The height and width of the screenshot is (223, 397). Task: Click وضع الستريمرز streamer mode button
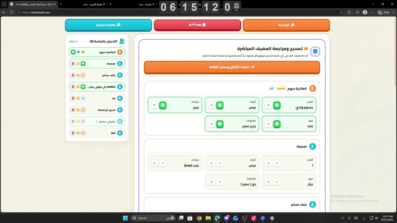coord(108,25)
